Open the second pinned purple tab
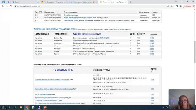 coord(8,2)
